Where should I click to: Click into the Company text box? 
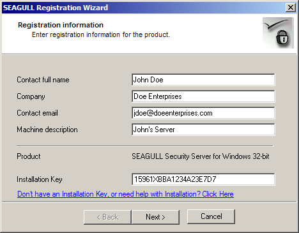(203, 96)
